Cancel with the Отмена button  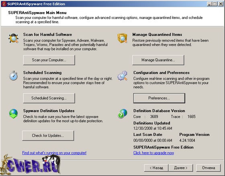click(x=209, y=168)
